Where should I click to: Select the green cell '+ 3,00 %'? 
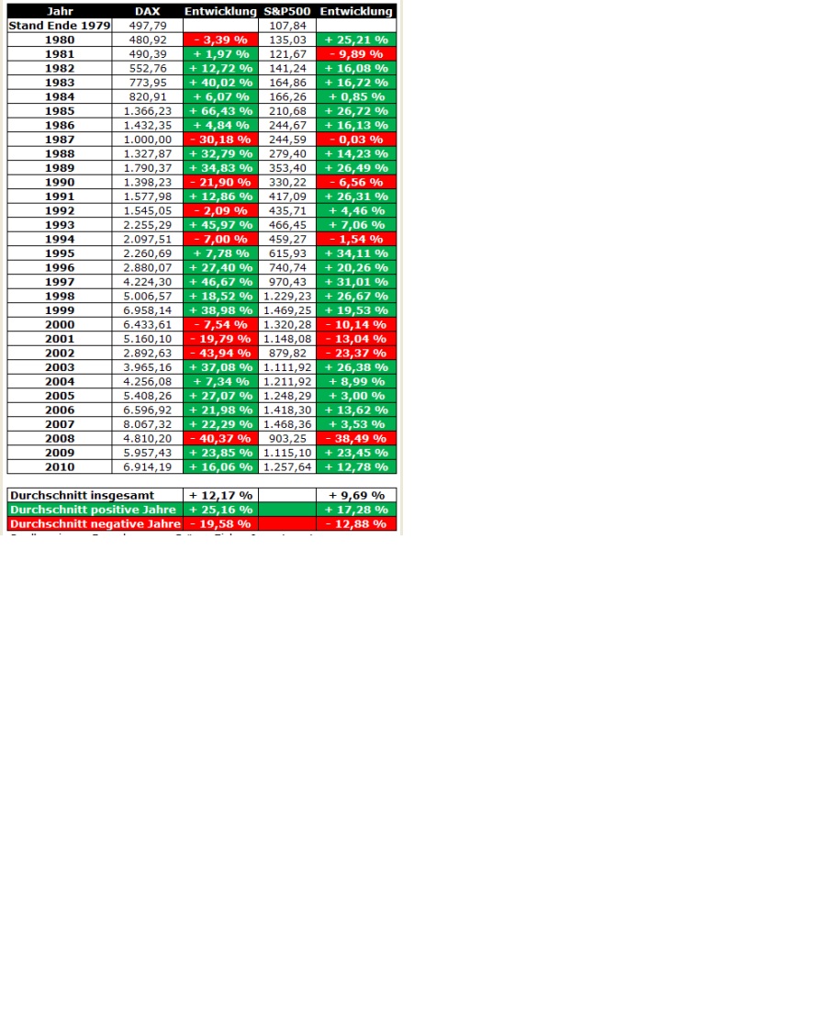click(x=356, y=396)
